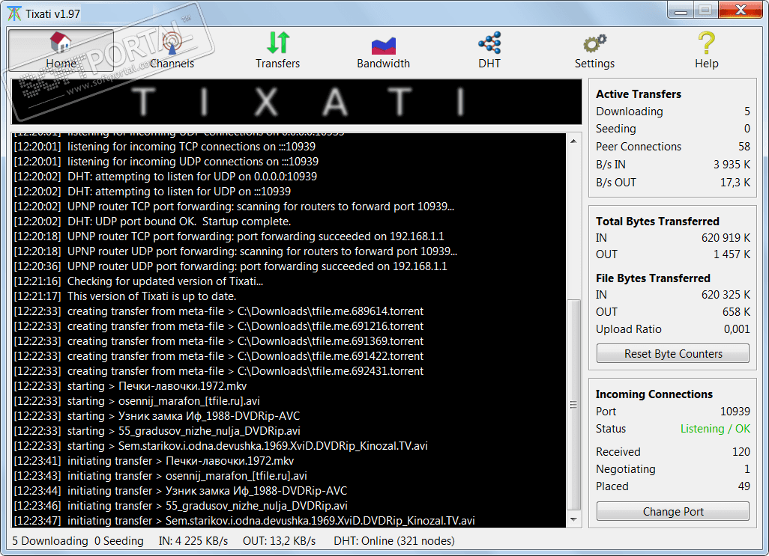Click Total Bytes IN value 620 919 K
Viewport: 769px width, 556px height.
pos(726,238)
